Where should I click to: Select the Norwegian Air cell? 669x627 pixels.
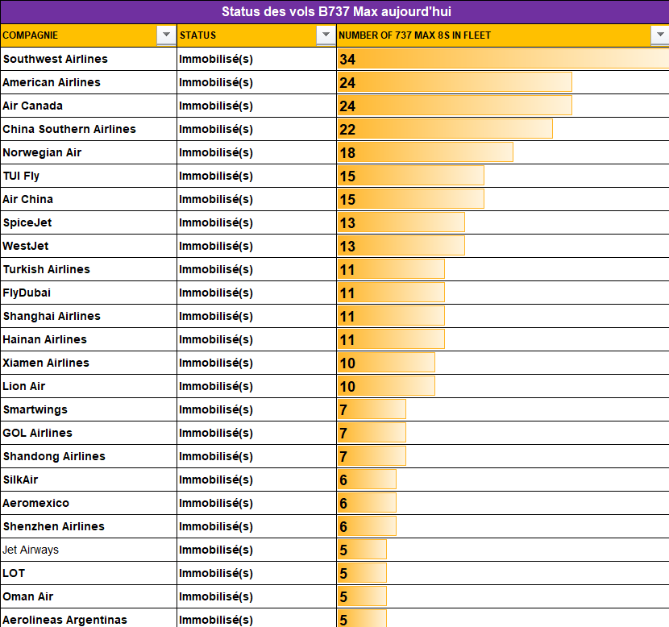pyautogui.click(x=89, y=152)
